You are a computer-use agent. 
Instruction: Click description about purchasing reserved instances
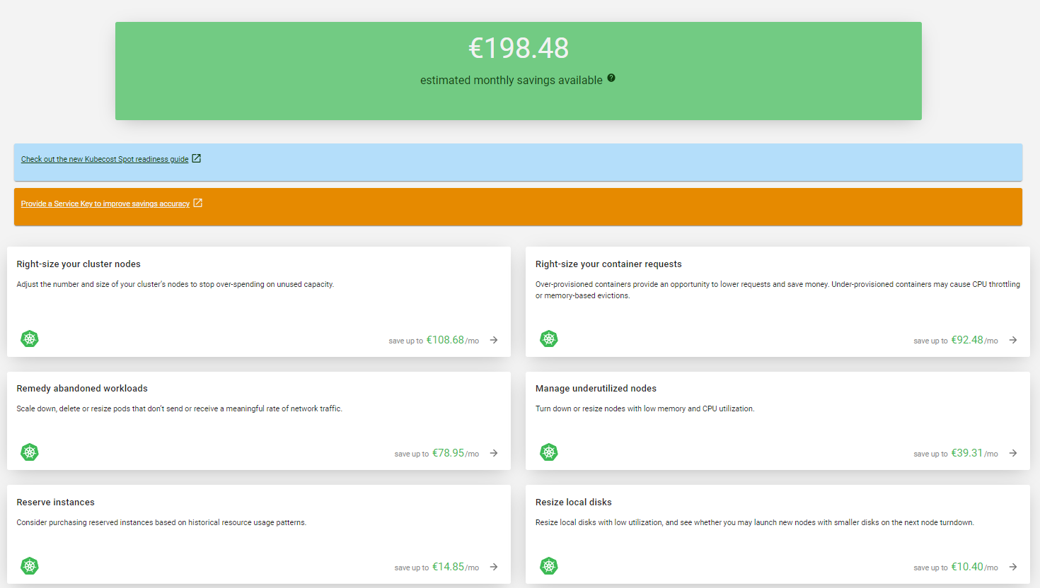point(161,523)
